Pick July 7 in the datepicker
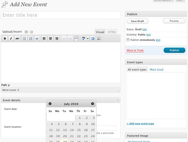The image size is (188, 142). pos(71,124)
